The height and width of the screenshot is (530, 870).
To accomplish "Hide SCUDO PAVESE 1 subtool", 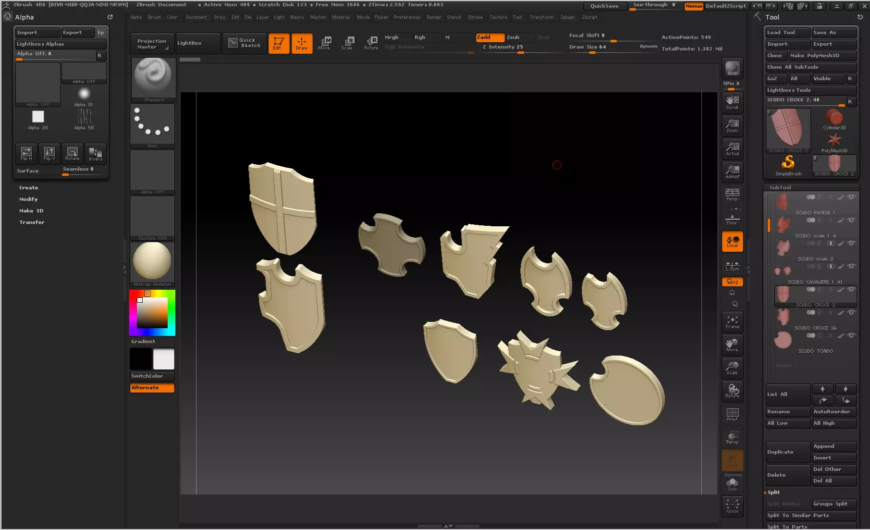I will (851, 197).
